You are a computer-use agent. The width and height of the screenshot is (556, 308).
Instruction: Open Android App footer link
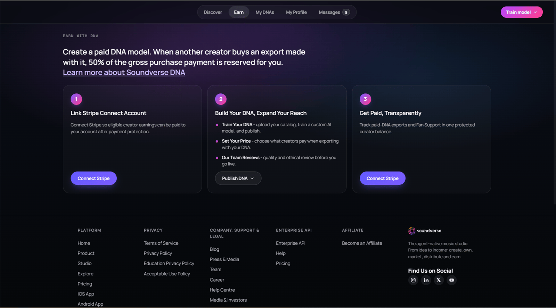[90, 304]
